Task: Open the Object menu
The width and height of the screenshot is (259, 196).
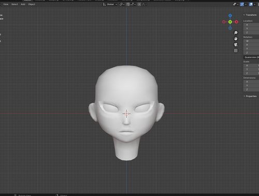Action: click(32, 4)
